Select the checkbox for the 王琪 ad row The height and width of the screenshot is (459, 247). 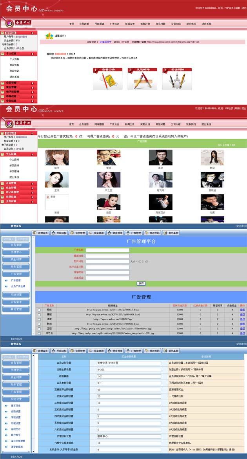coord(39,328)
